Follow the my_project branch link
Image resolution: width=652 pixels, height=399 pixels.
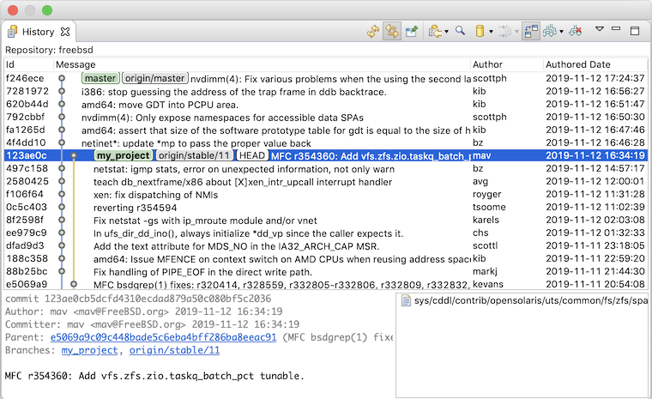89,350
